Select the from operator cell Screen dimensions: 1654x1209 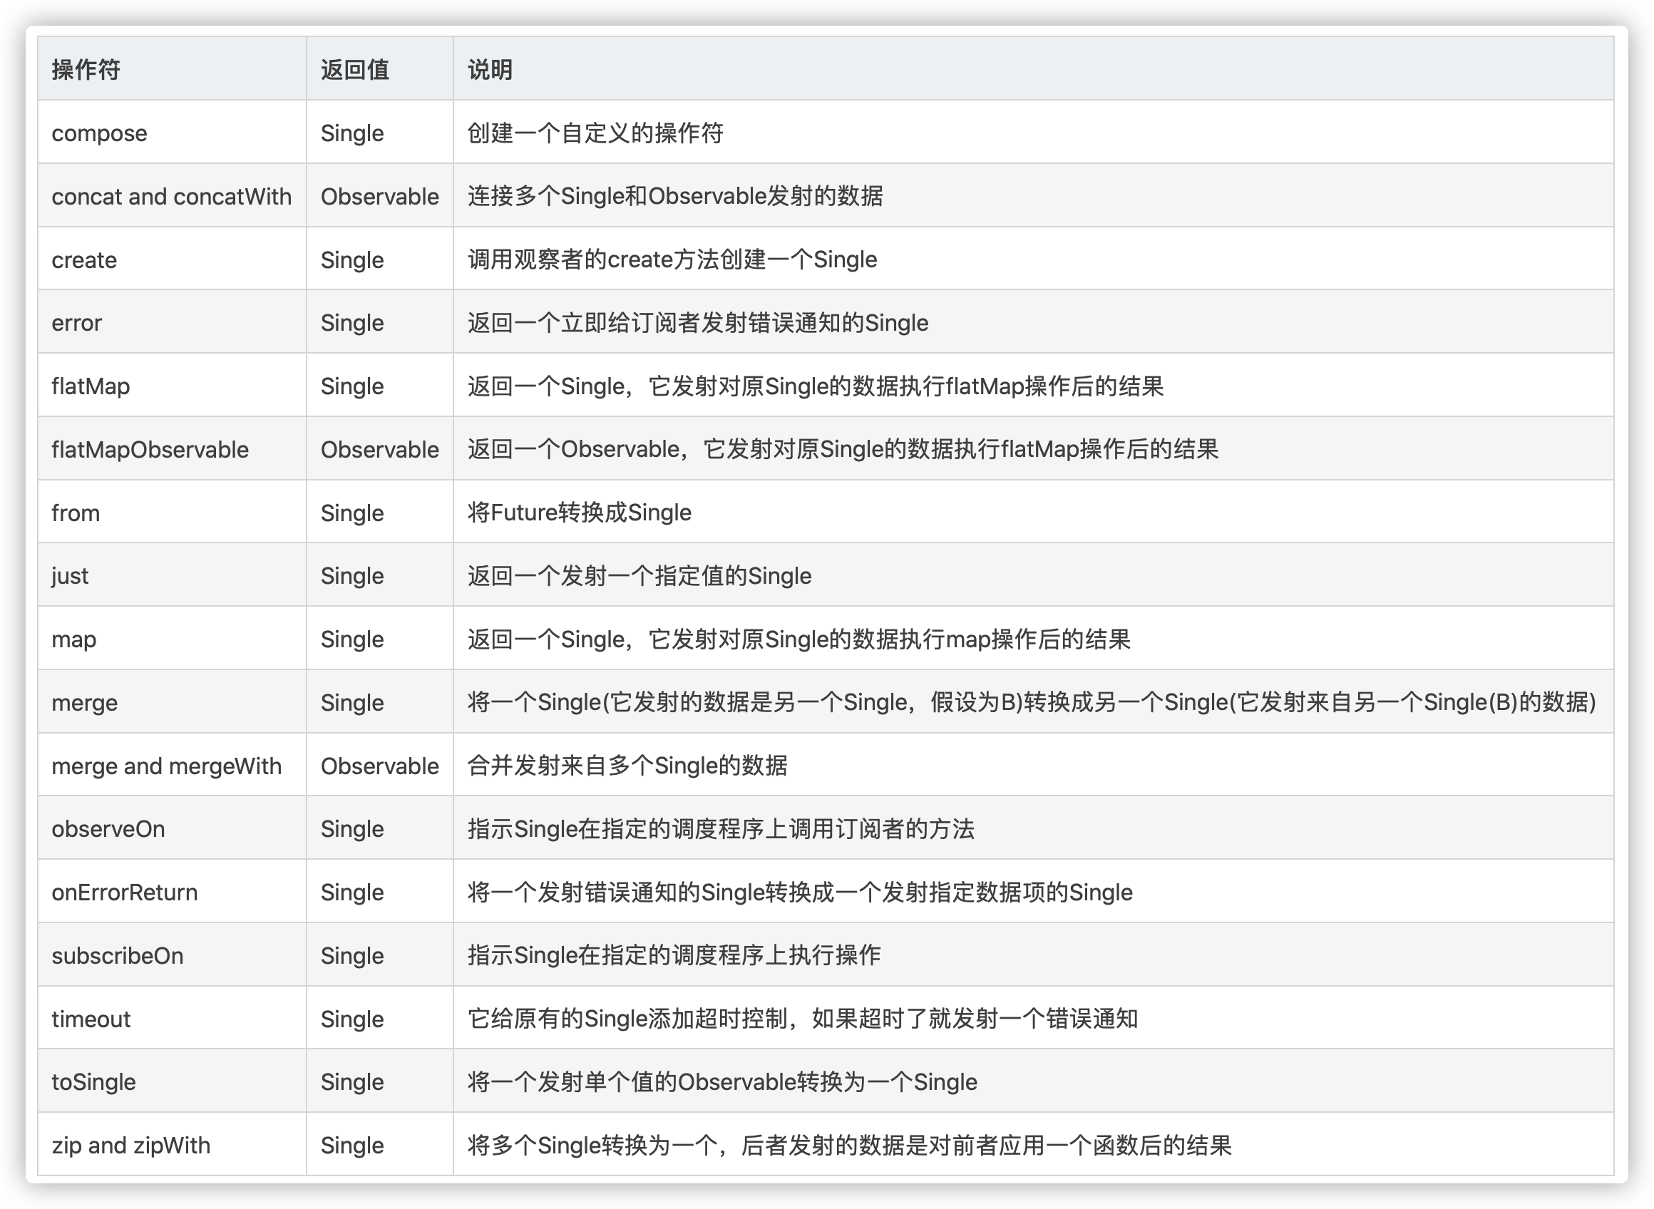point(76,513)
